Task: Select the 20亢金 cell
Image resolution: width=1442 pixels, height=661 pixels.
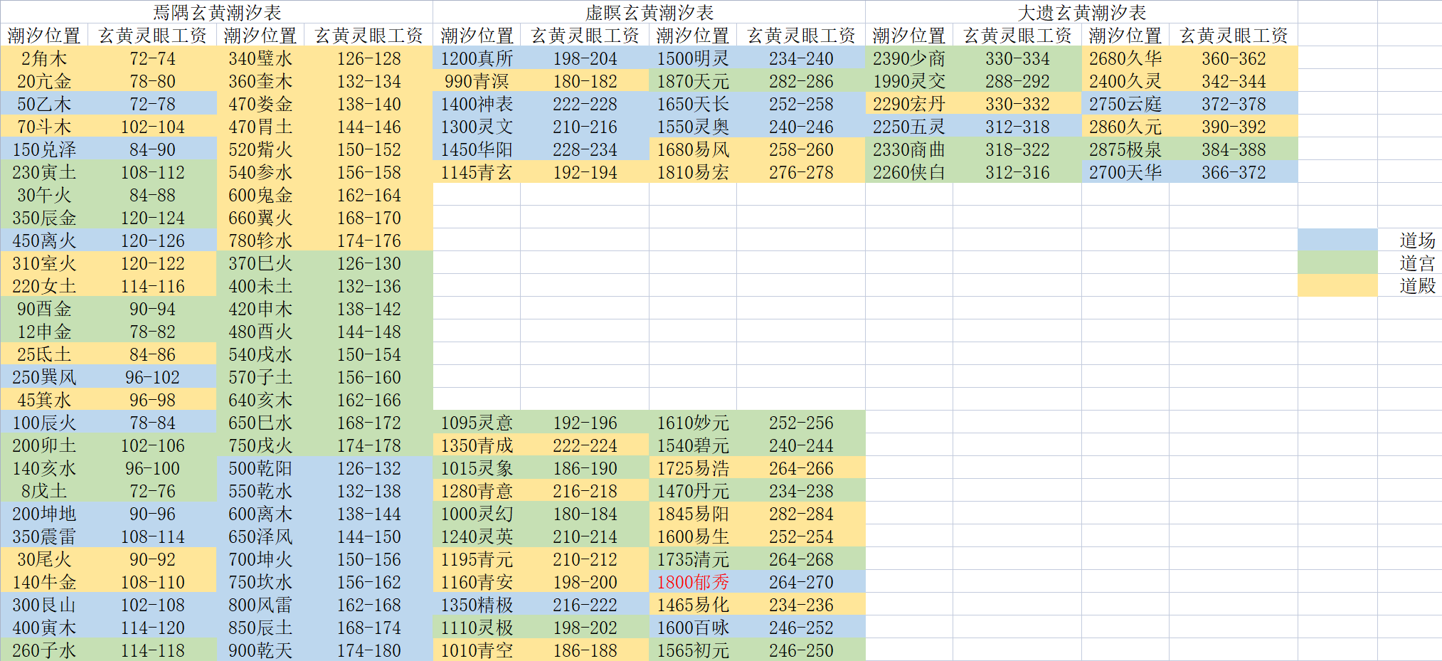Action: coord(44,80)
